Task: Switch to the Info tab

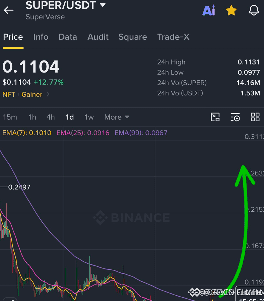Action: click(x=41, y=37)
